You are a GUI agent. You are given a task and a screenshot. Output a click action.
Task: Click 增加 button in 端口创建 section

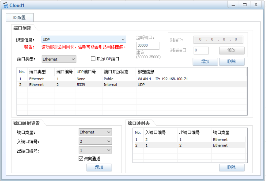click(205, 62)
